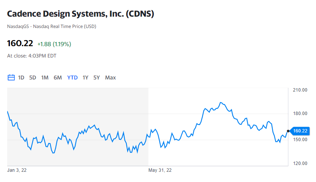Open the calendar date range picker
This screenshot has width=316, height=182.
pos(11,78)
